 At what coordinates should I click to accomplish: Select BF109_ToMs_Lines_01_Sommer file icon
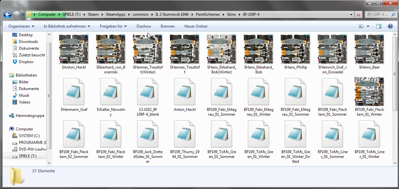pos(332,134)
